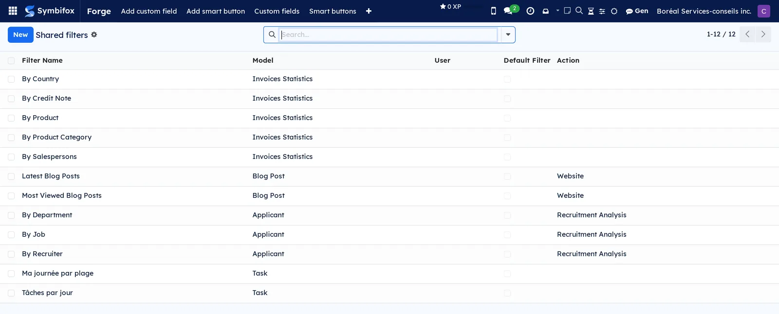This screenshot has height=314, width=779.
Task: Open the Latest Blog Posts filter record
Action: (51, 176)
